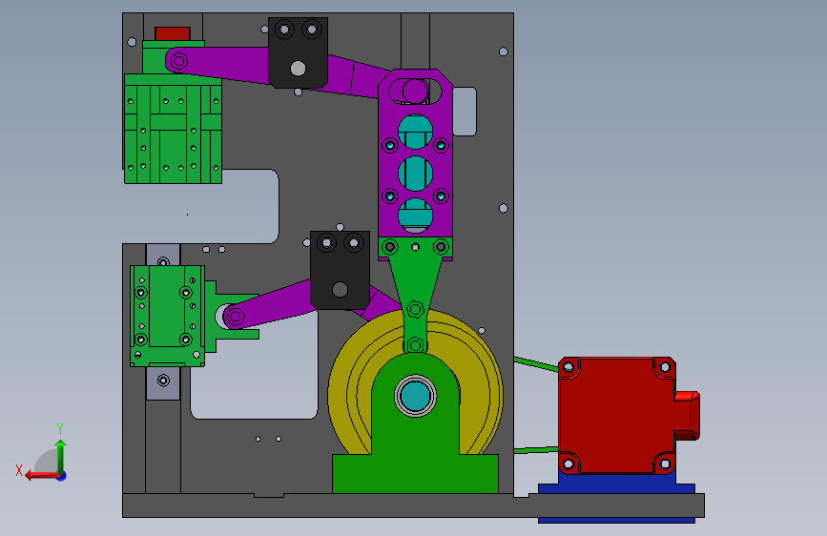Select the red motor housing
The width and height of the screenshot is (827, 536).
[x=617, y=415]
